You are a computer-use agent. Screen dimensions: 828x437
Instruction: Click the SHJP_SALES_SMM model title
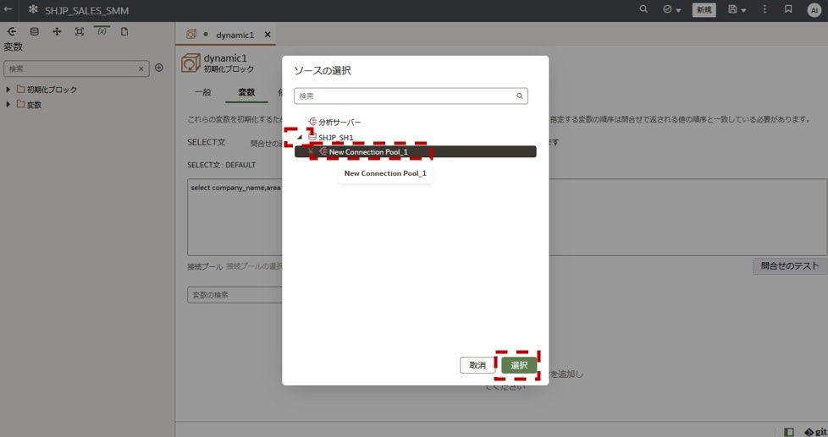click(86, 10)
